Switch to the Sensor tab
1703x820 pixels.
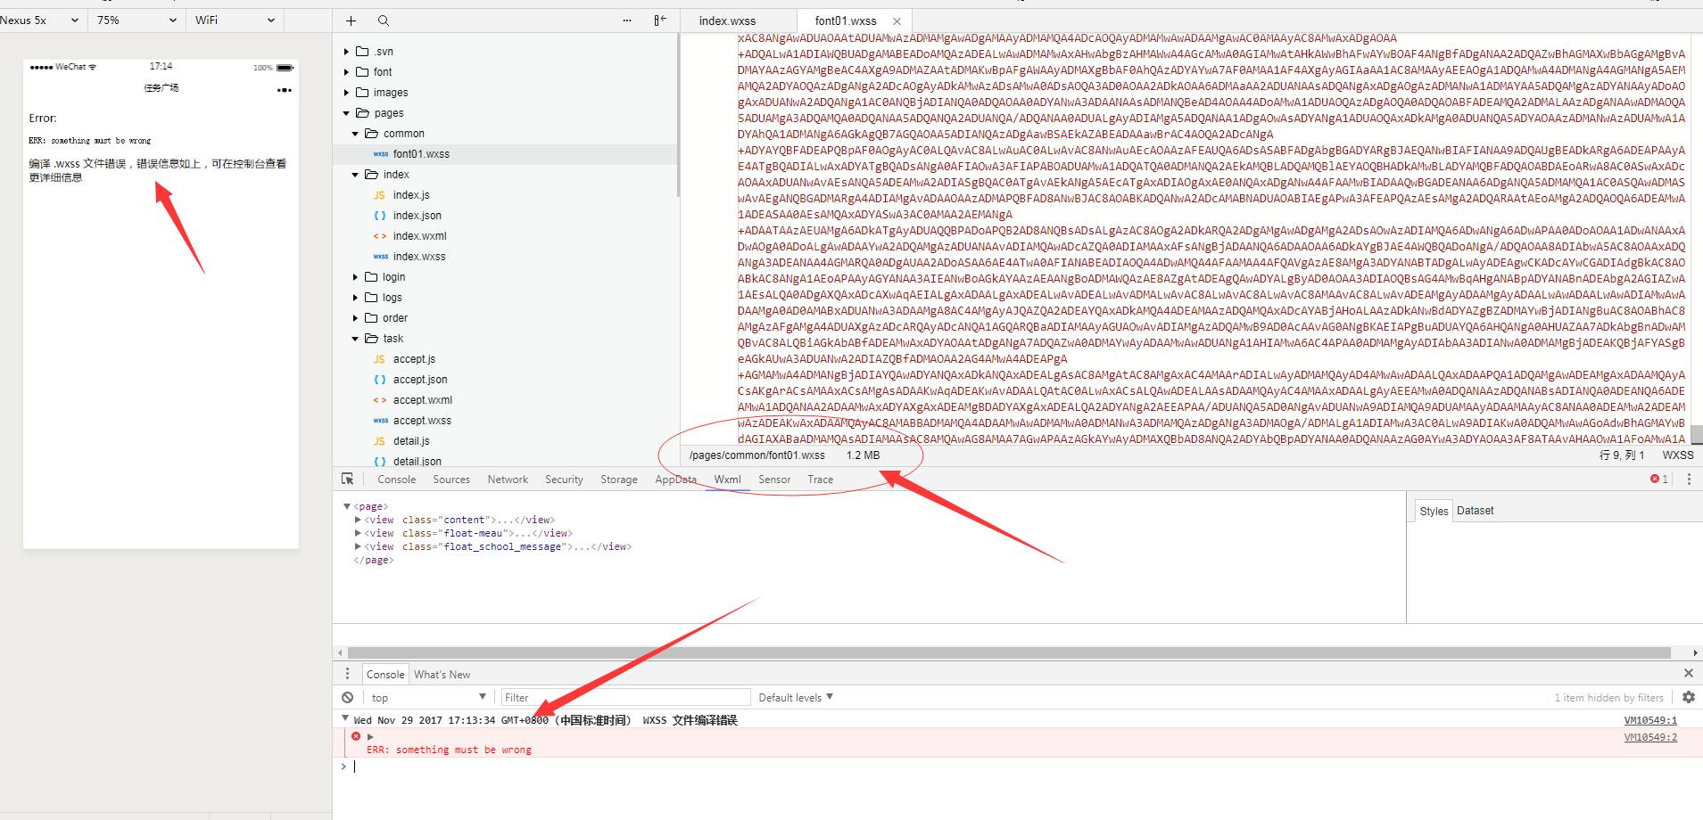click(774, 480)
